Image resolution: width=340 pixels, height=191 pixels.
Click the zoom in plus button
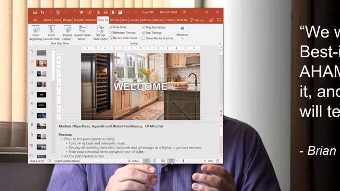point(205,161)
